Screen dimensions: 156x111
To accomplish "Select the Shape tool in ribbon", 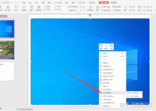I will [16, 8].
